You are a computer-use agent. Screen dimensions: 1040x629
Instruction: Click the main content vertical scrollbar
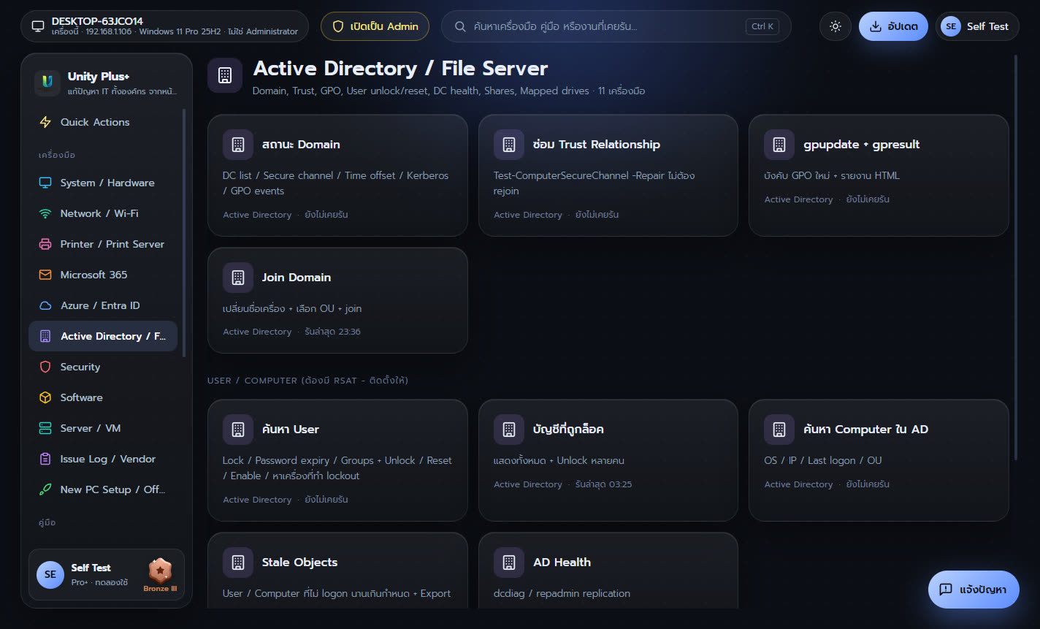click(1016, 257)
